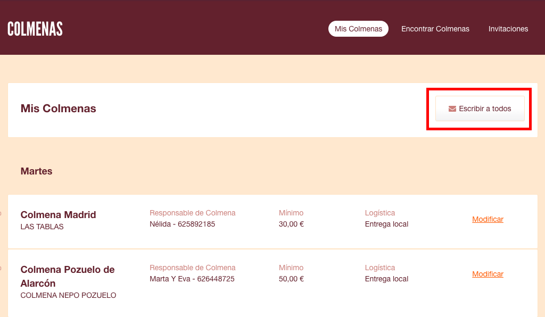The height and width of the screenshot is (317, 545).
Task: Open the Invitaciones page
Action: (508, 29)
